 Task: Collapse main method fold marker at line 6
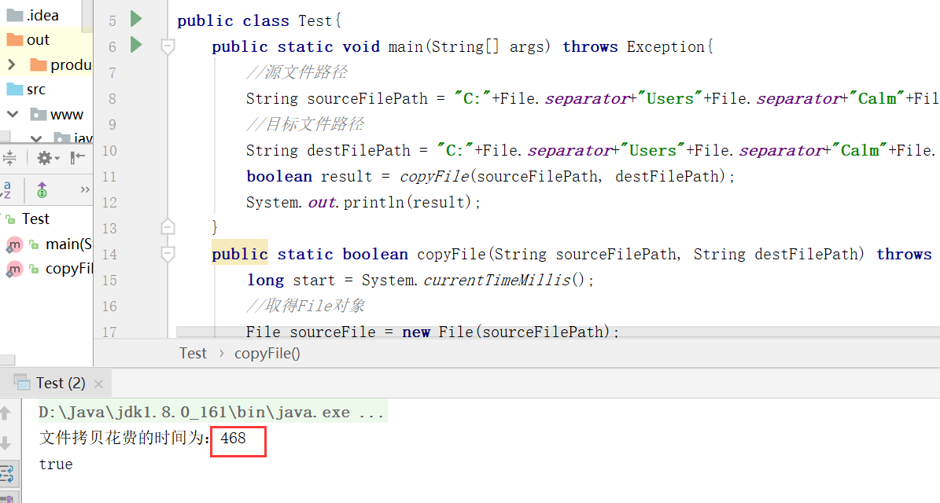click(168, 46)
